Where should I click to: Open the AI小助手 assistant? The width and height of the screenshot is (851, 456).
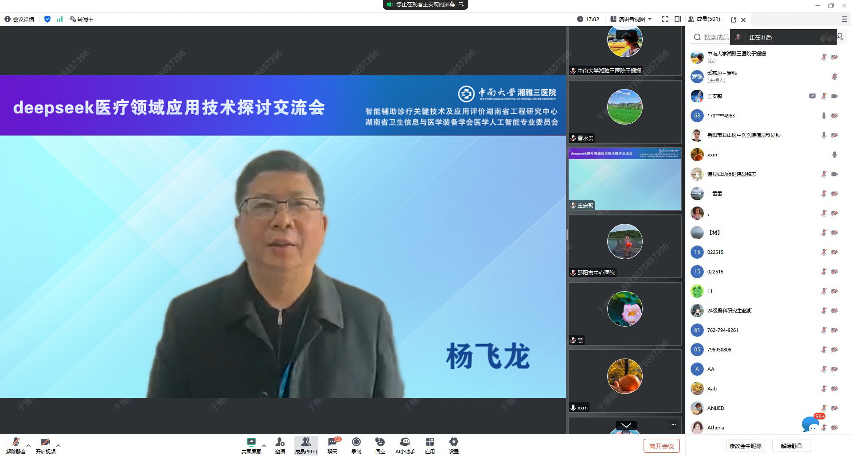click(405, 445)
